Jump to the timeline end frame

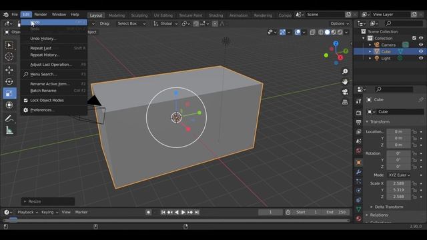pyautogui.click(x=197, y=212)
